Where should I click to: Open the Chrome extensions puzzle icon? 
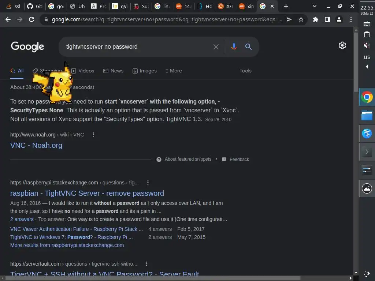coord(315,19)
